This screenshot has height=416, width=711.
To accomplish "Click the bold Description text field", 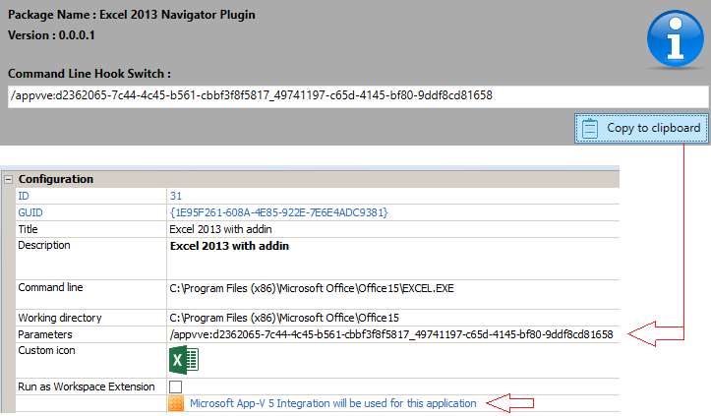I will pyautogui.click(x=223, y=244).
